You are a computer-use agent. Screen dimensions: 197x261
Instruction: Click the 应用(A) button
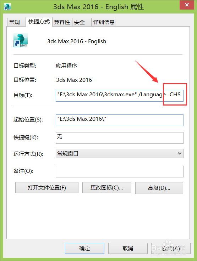pyautogui.click(x=171, y=248)
